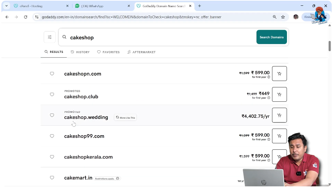Image resolution: width=332 pixels, height=187 pixels.
Task: Click cakeshop99.com domain name
Action: (x=84, y=136)
